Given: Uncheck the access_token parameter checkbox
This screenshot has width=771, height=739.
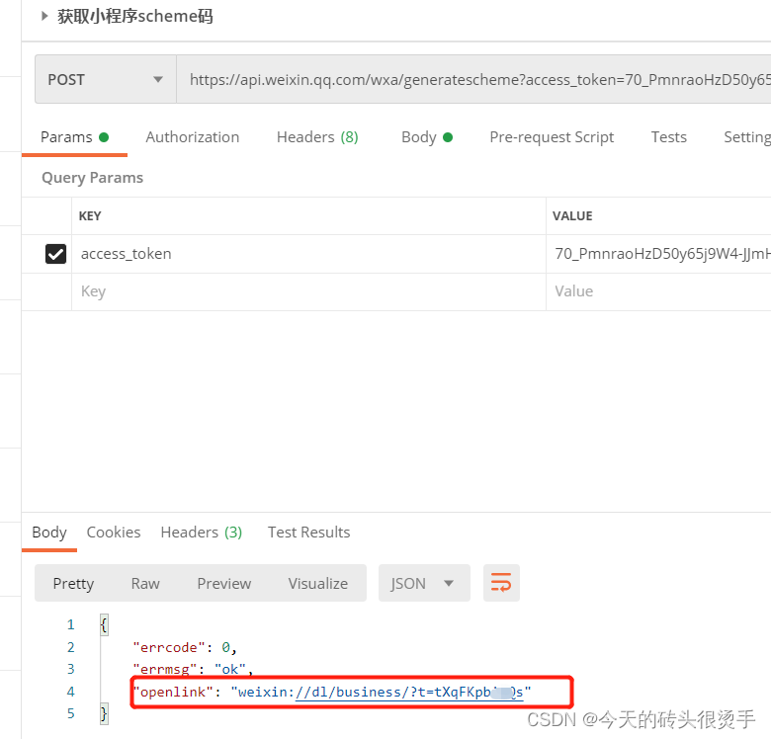Looking at the screenshot, I should tap(55, 254).
